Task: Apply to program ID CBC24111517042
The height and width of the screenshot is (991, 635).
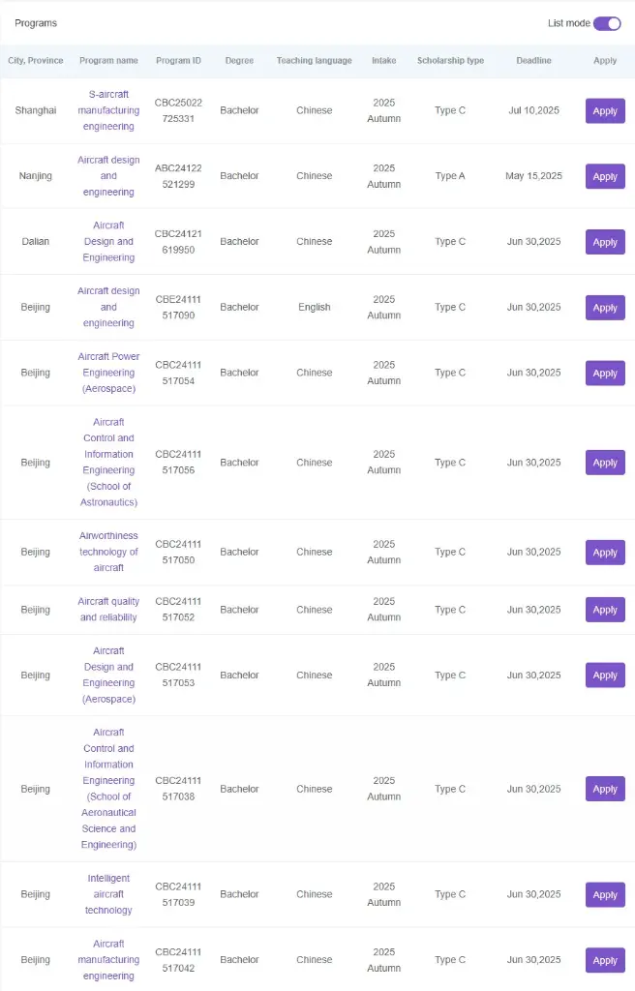Action: [605, 960]
